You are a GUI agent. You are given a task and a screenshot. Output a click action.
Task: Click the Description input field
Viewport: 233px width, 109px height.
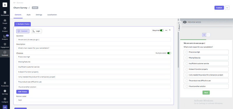tap(93, 48)
